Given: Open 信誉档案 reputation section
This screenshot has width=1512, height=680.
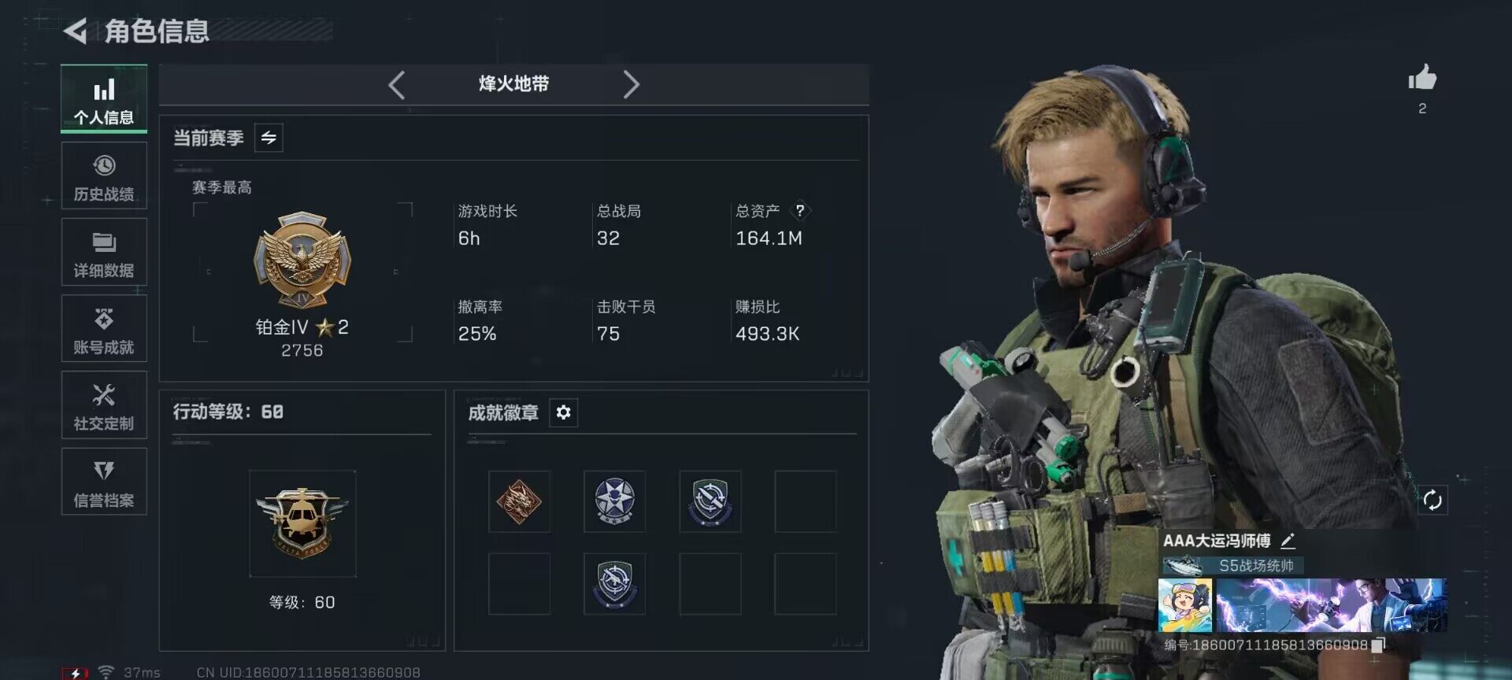Looking at the screenshot, I should 104,482.
